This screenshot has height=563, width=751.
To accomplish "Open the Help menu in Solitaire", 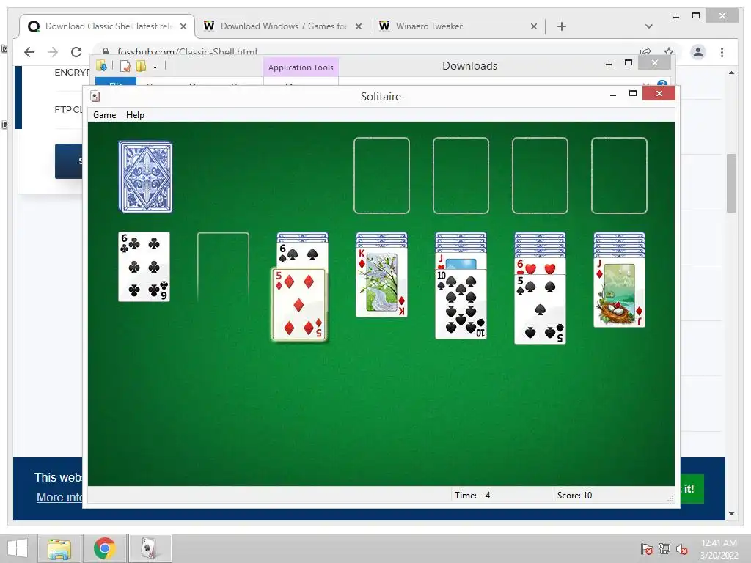I will pos(135,115).
